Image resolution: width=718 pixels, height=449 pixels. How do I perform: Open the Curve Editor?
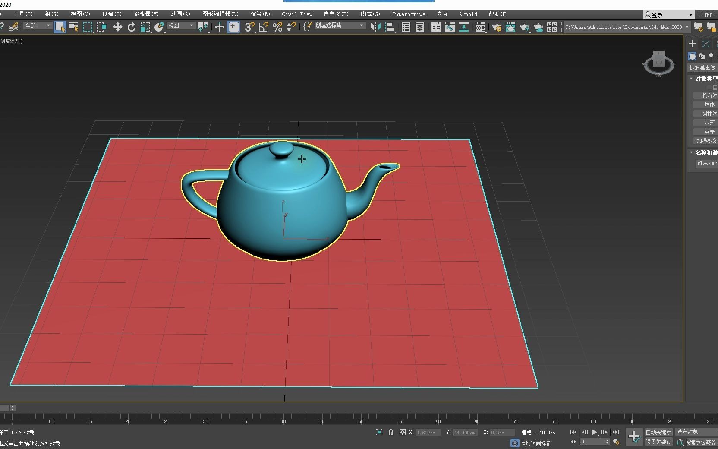450,27
